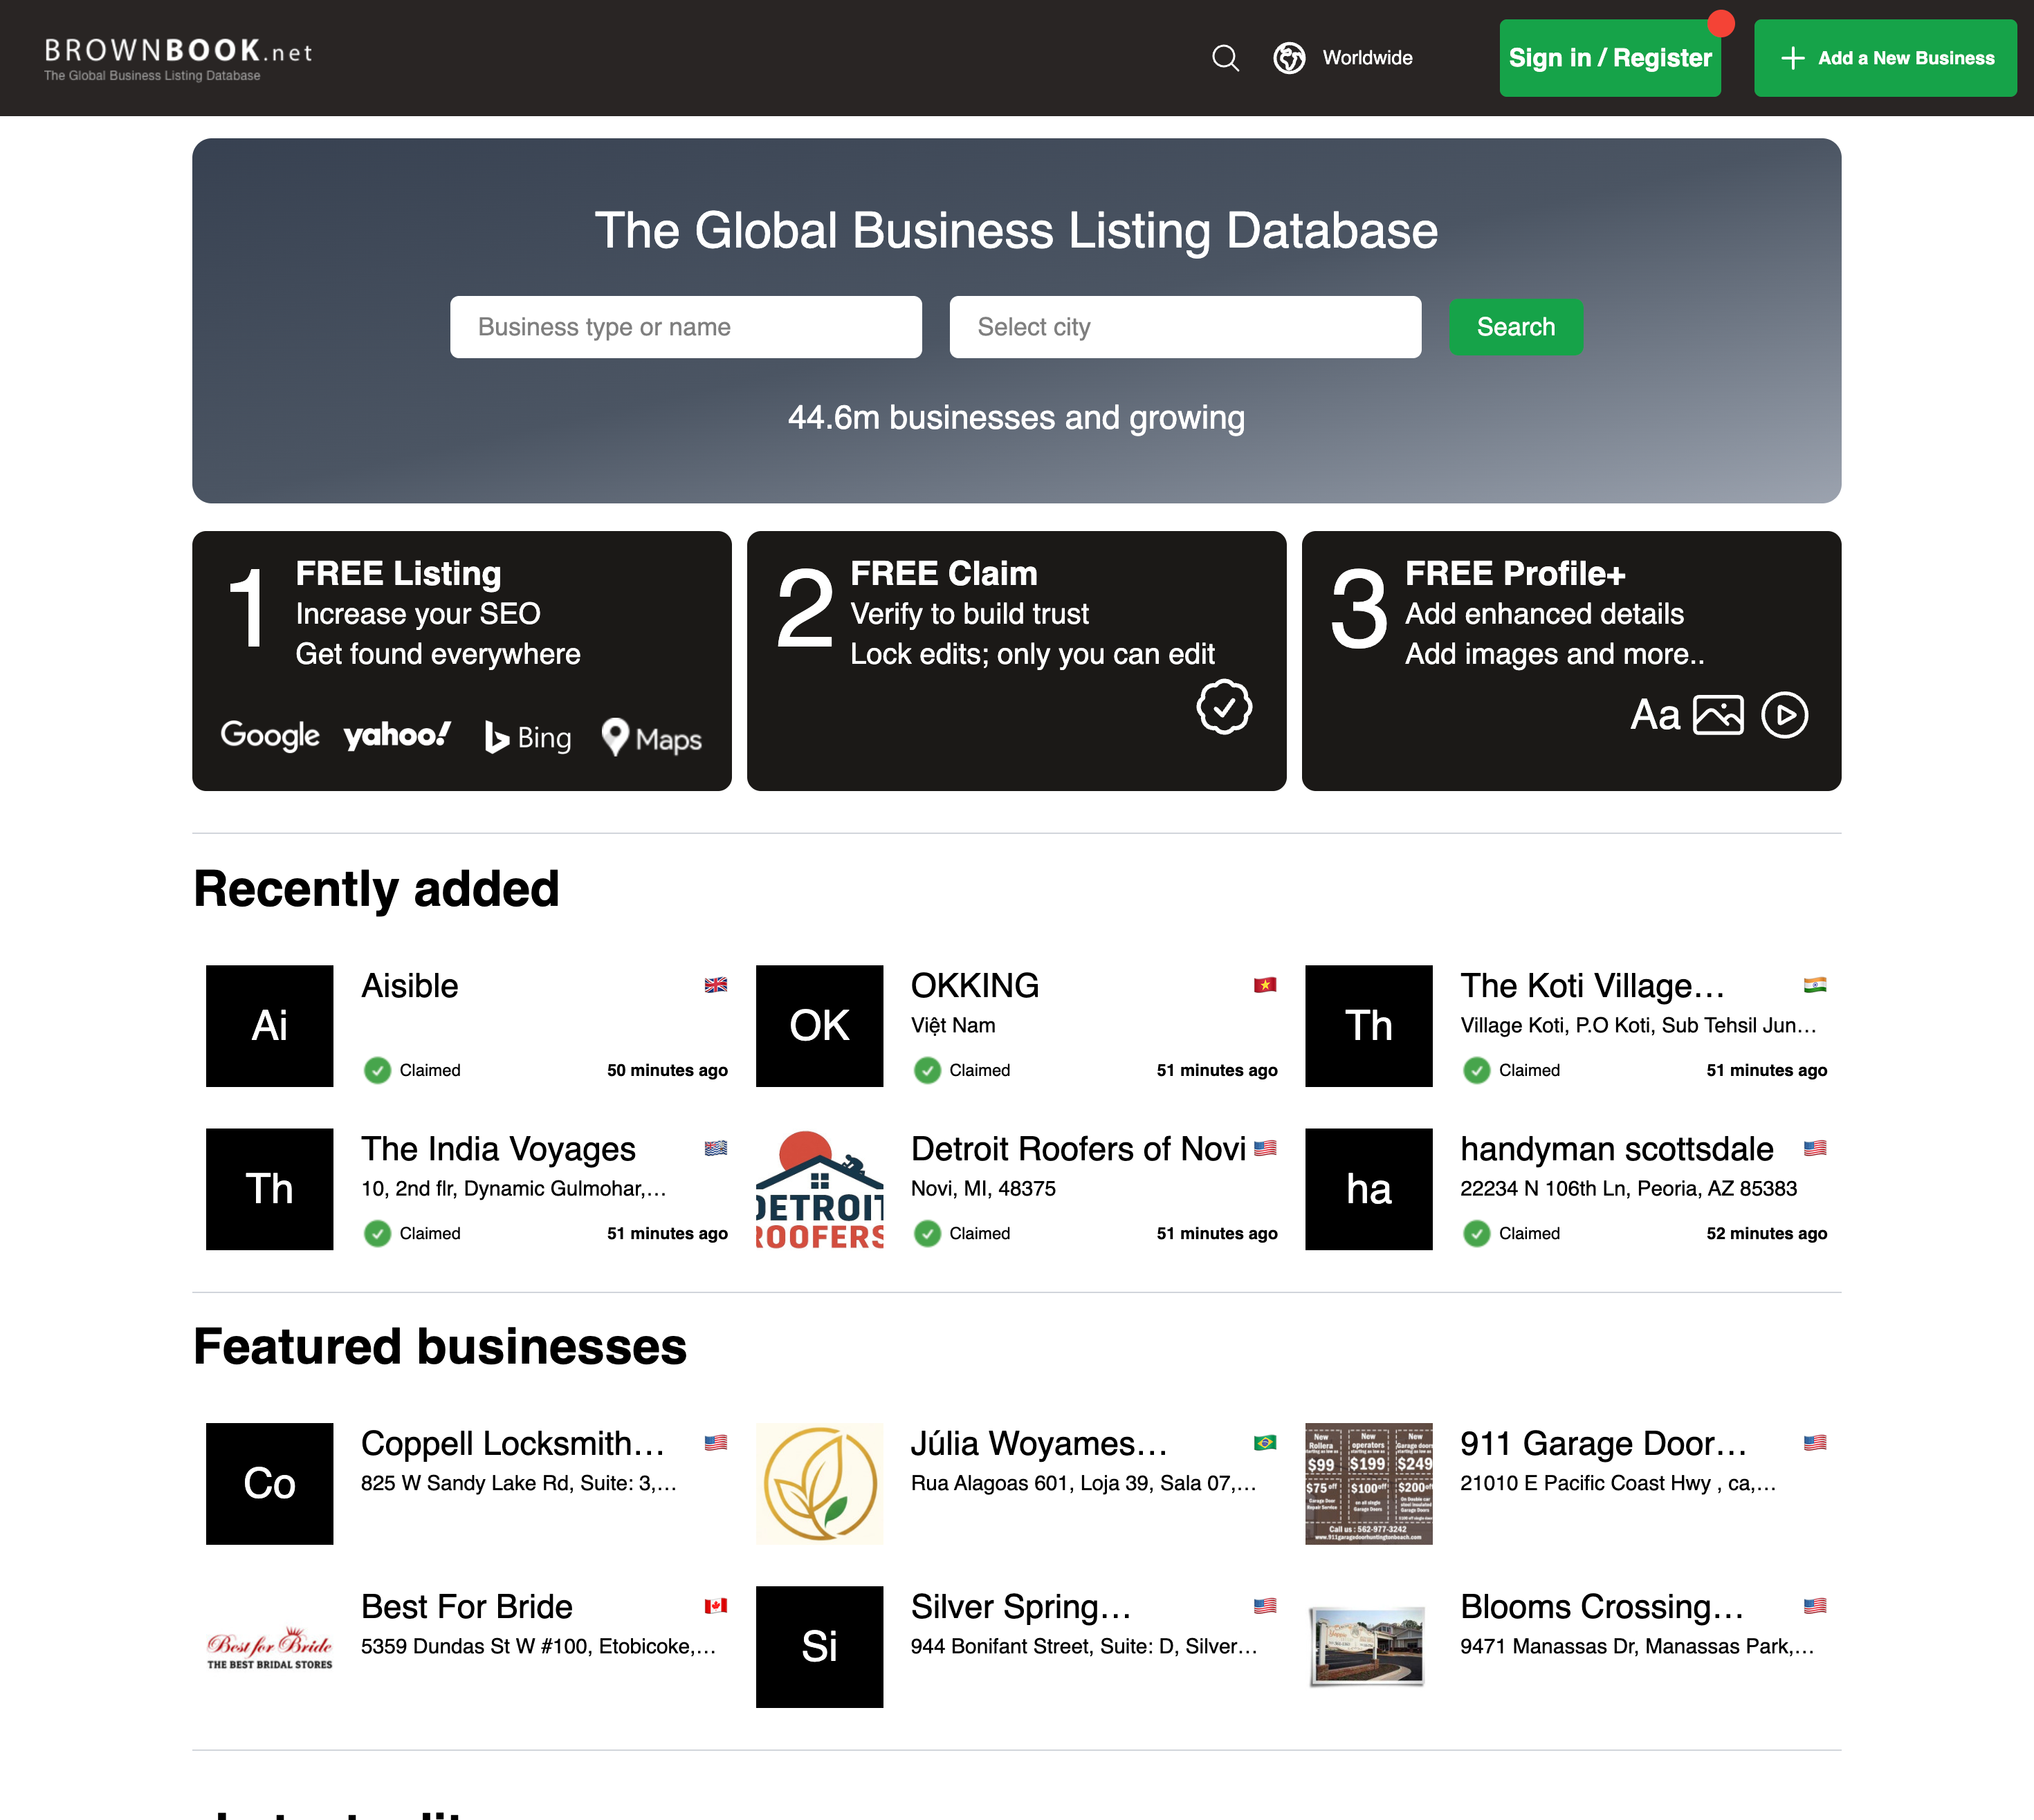Click the black Si tile for Silver Spring
This screenshot has height=1820, width=2034.
click(819, 1647)
